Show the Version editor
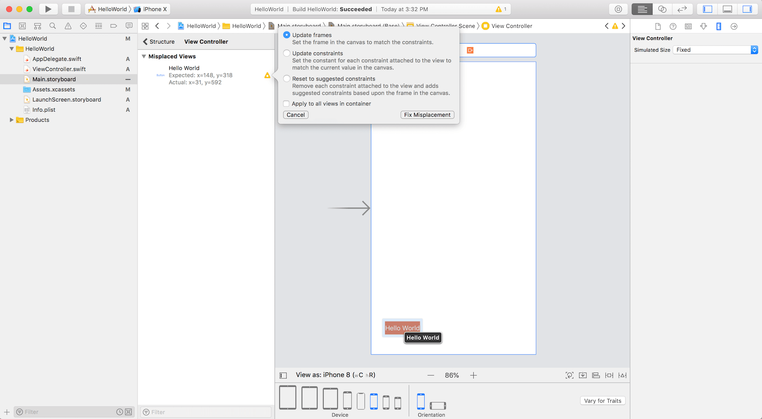The width and height of the screenshot is (762, 419). [x=682, y=9]
